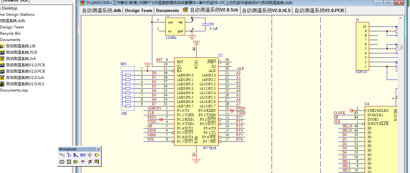
Task: Select the 12MHz oscillator label
Action: [171, 38]
